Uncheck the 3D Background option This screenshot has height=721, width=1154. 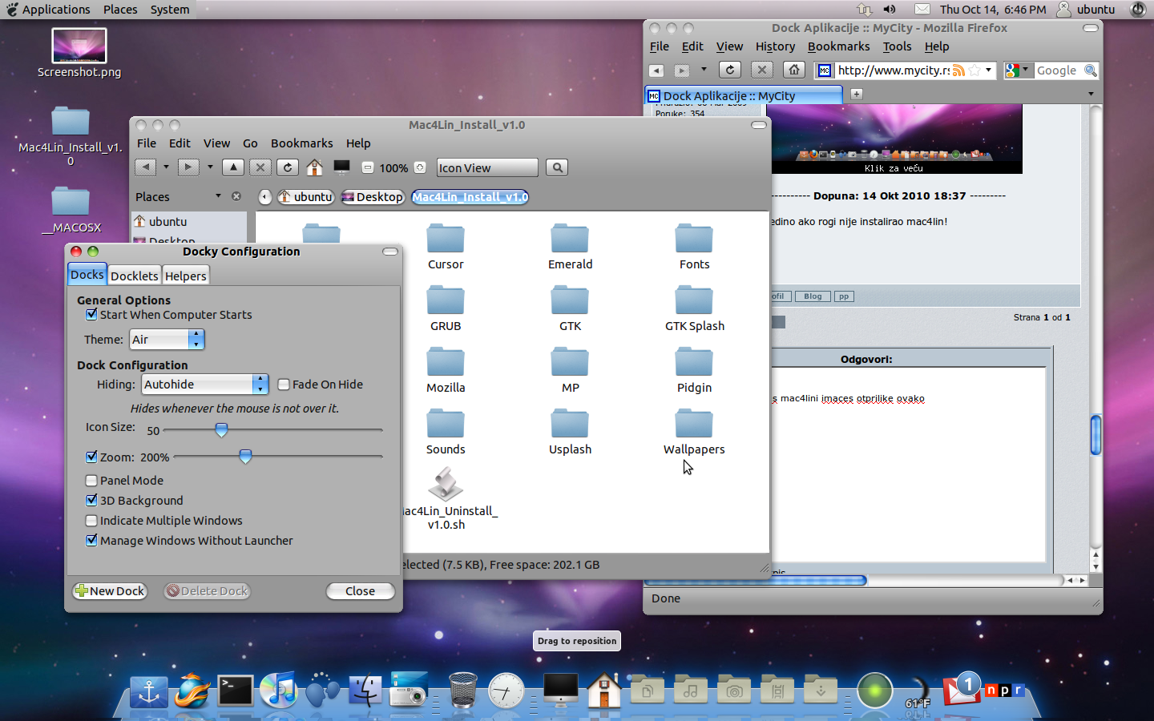point(91,501)
